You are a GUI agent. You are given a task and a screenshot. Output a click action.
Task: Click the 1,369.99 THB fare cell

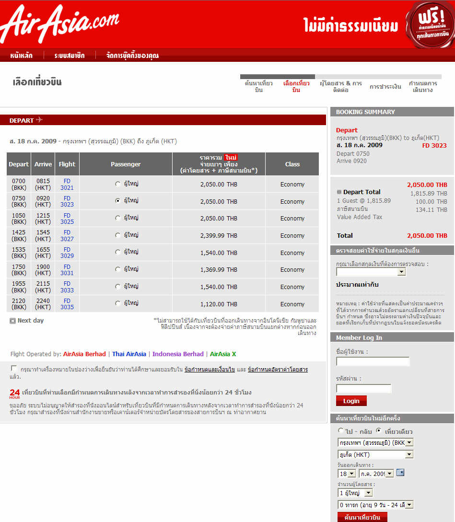pyautogui.click(x=219, y=270)
